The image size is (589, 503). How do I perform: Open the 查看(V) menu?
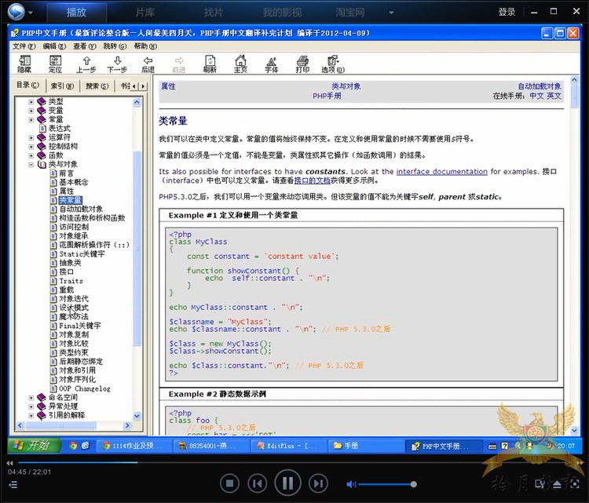(x=85, y=46)
